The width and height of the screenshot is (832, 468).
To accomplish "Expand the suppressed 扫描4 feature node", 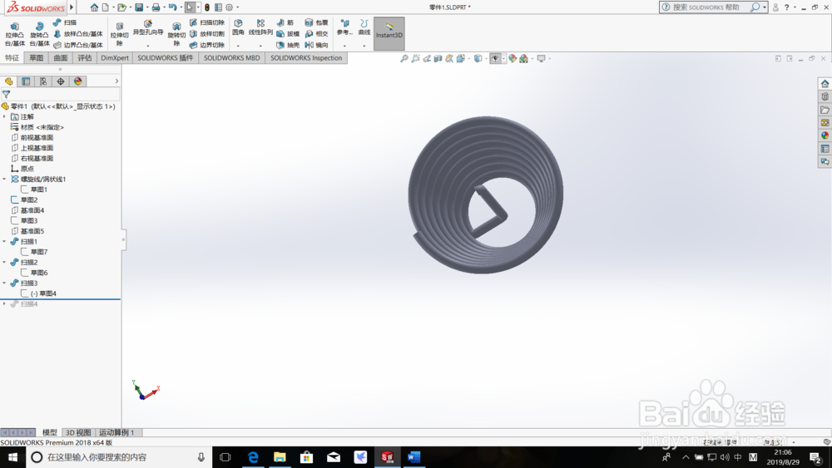I will [x=4, y=303].
